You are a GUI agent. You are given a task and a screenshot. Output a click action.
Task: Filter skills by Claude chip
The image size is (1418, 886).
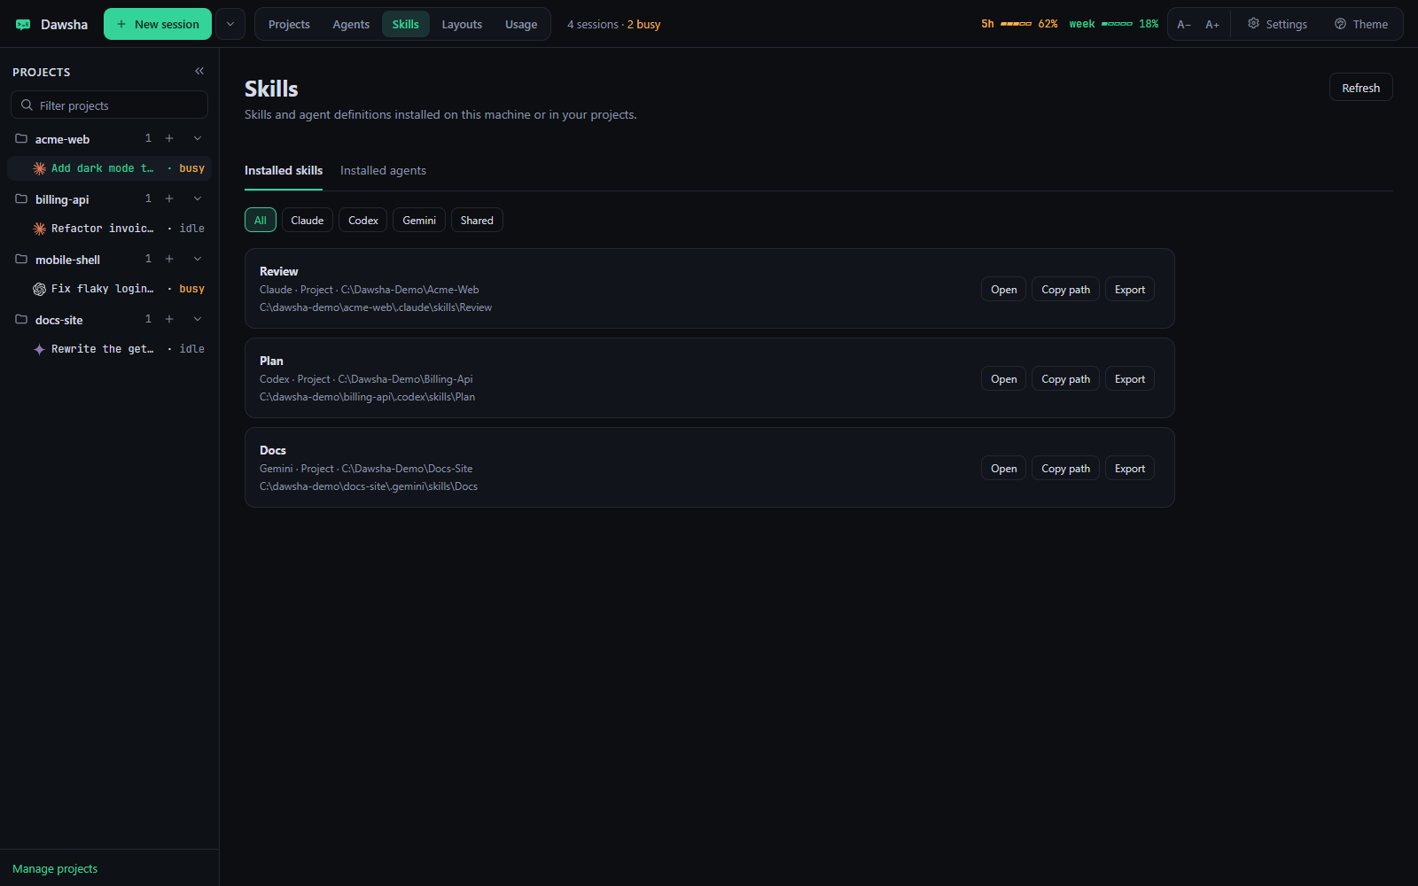308,220
